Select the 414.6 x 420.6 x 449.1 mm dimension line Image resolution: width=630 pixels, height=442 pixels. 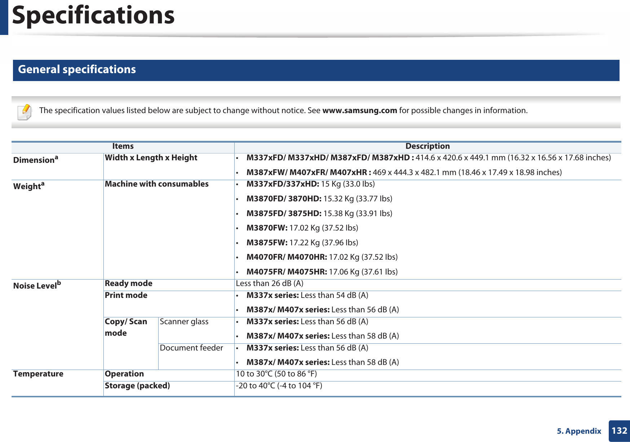coord(429,158)
